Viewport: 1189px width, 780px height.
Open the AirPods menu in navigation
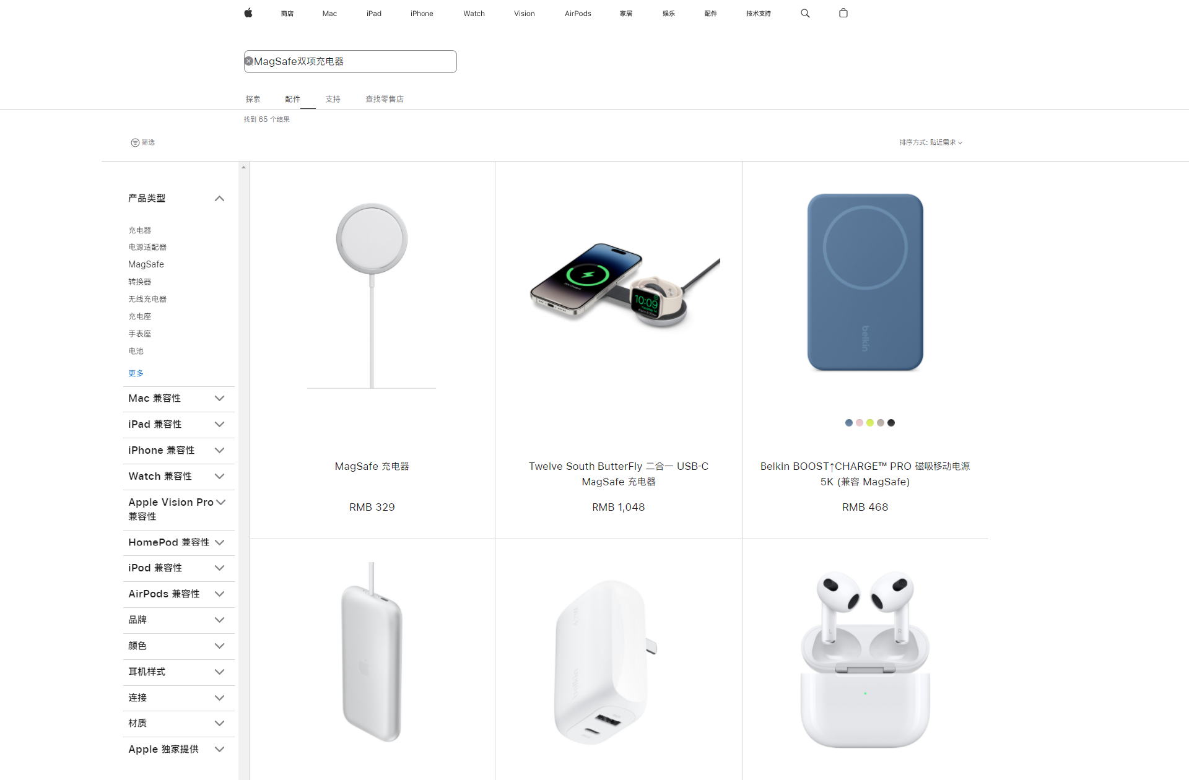578,14
